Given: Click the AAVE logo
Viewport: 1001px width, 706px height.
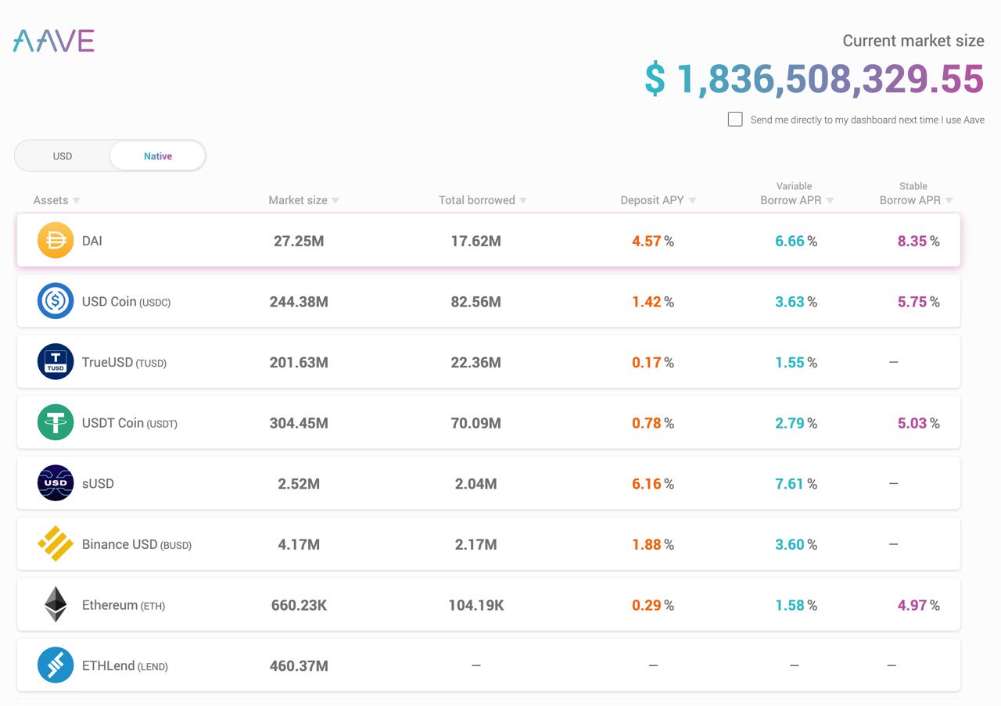Looking at the screenshot, I should coord(54,41).
